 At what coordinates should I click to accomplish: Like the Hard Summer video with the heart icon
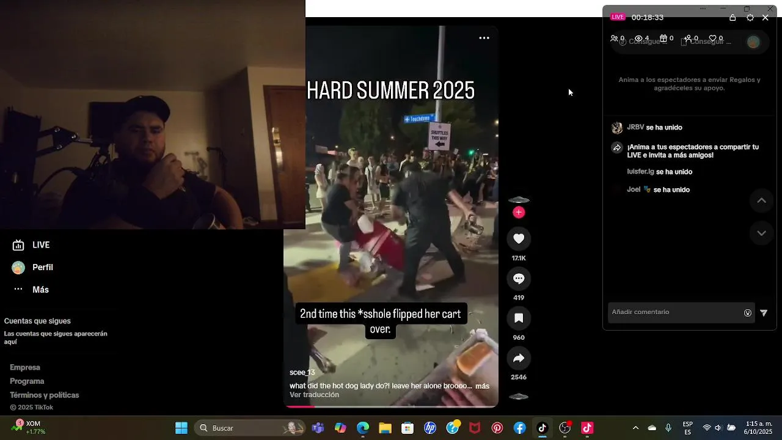(x=519, y=239)
